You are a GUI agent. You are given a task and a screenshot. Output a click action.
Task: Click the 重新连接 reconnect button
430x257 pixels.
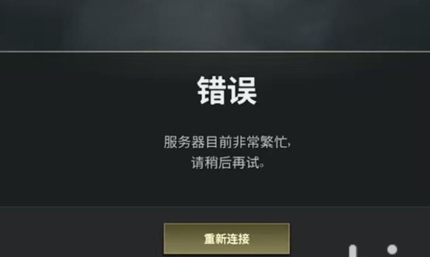pyautogui.click(x=227, y=239)
